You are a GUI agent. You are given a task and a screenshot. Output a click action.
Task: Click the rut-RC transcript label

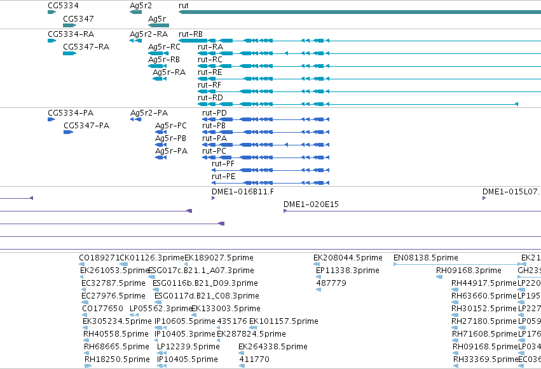210,60
